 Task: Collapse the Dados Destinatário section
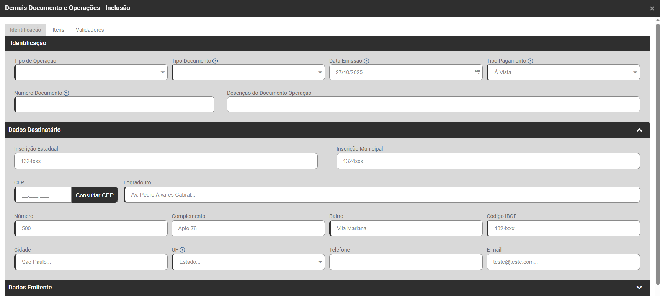[x=639, y=130]
